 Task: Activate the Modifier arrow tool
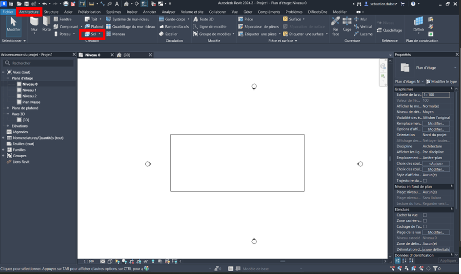tap(13, 25)
